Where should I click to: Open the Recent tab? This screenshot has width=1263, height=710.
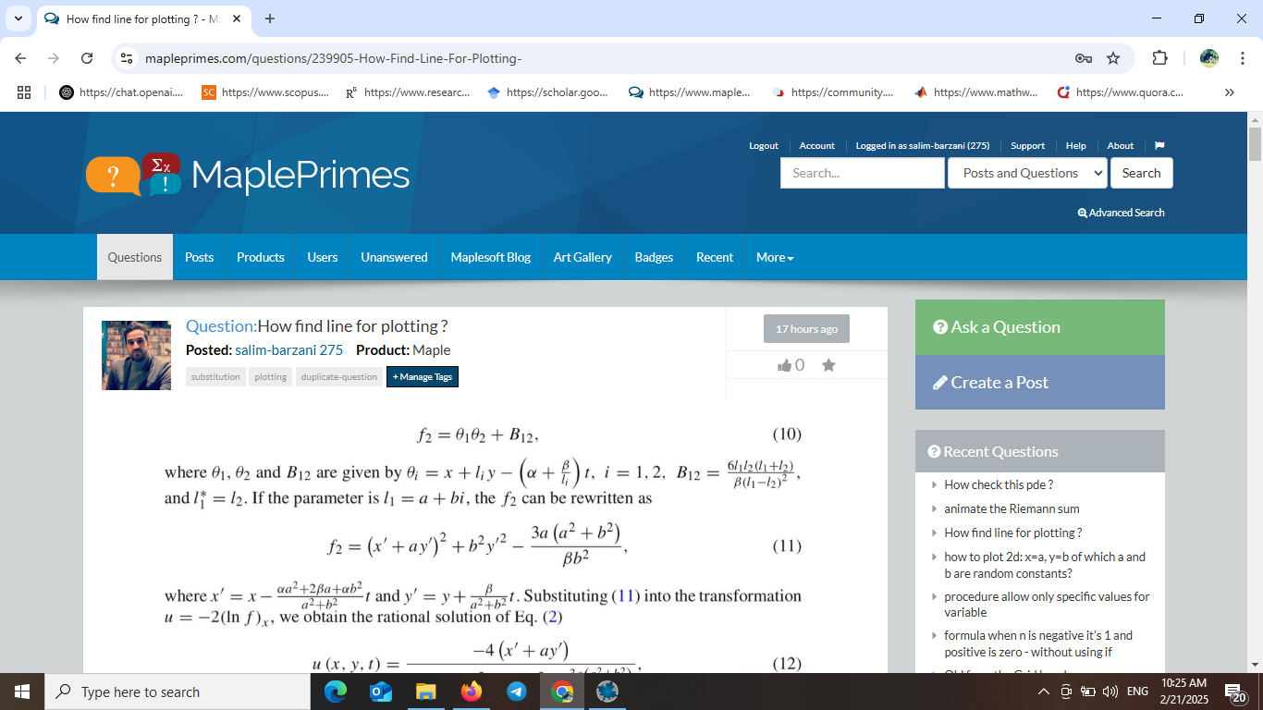coord(715,257)
